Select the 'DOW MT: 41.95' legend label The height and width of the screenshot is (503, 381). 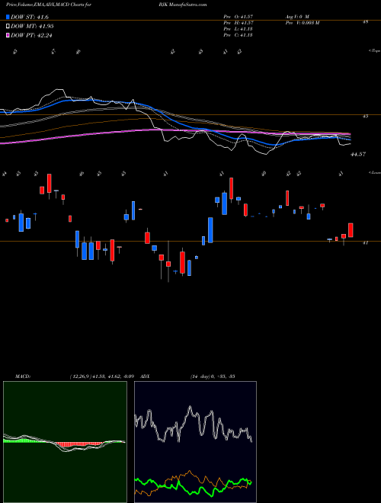tap(32, 27)
